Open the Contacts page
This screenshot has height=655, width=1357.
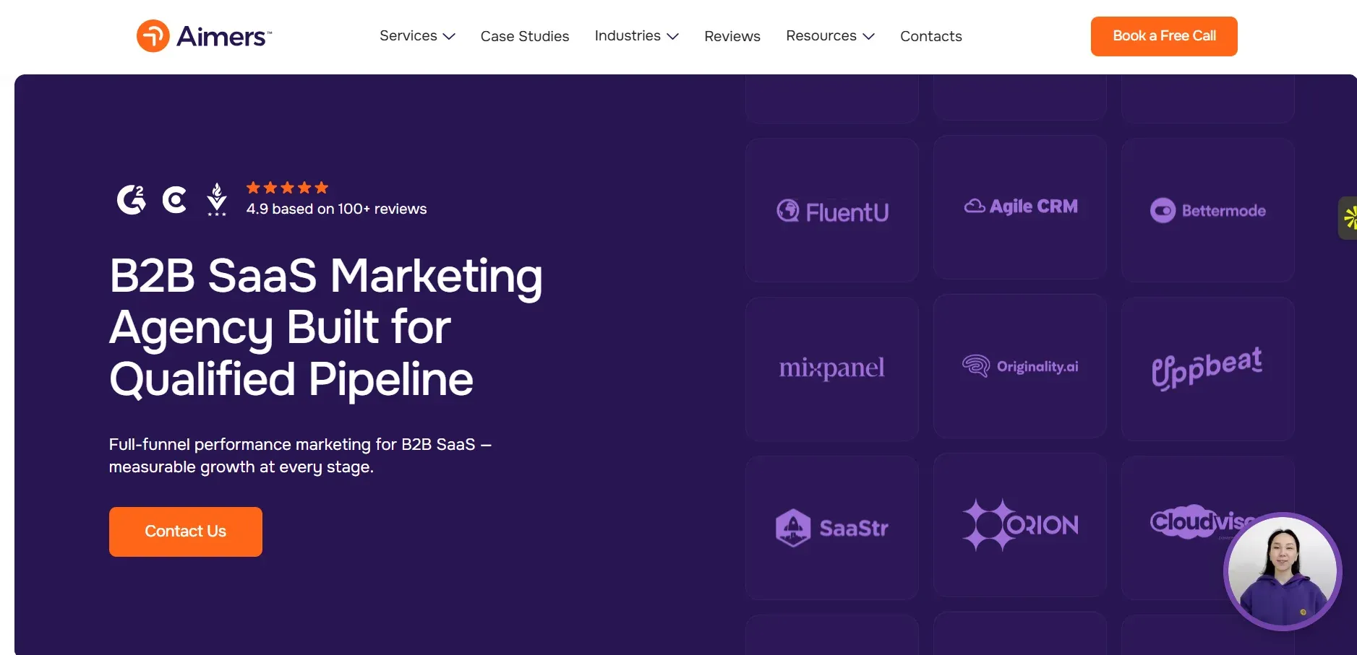click(931, 36)
